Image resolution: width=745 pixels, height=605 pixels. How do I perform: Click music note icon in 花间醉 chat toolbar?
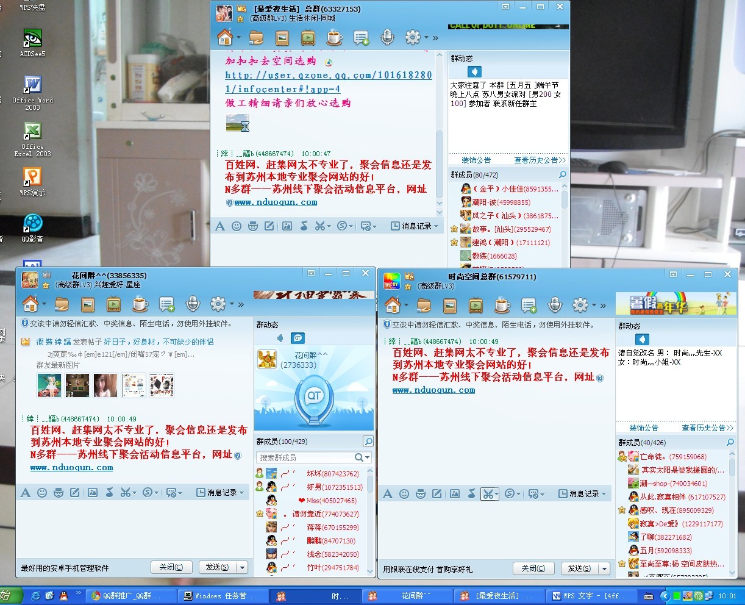coord(109,493)
